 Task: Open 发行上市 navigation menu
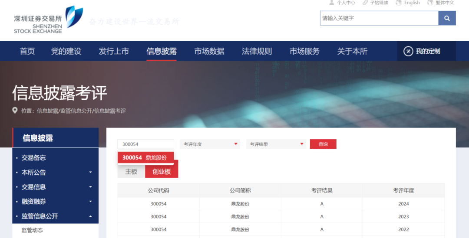(x=114, y=51)
